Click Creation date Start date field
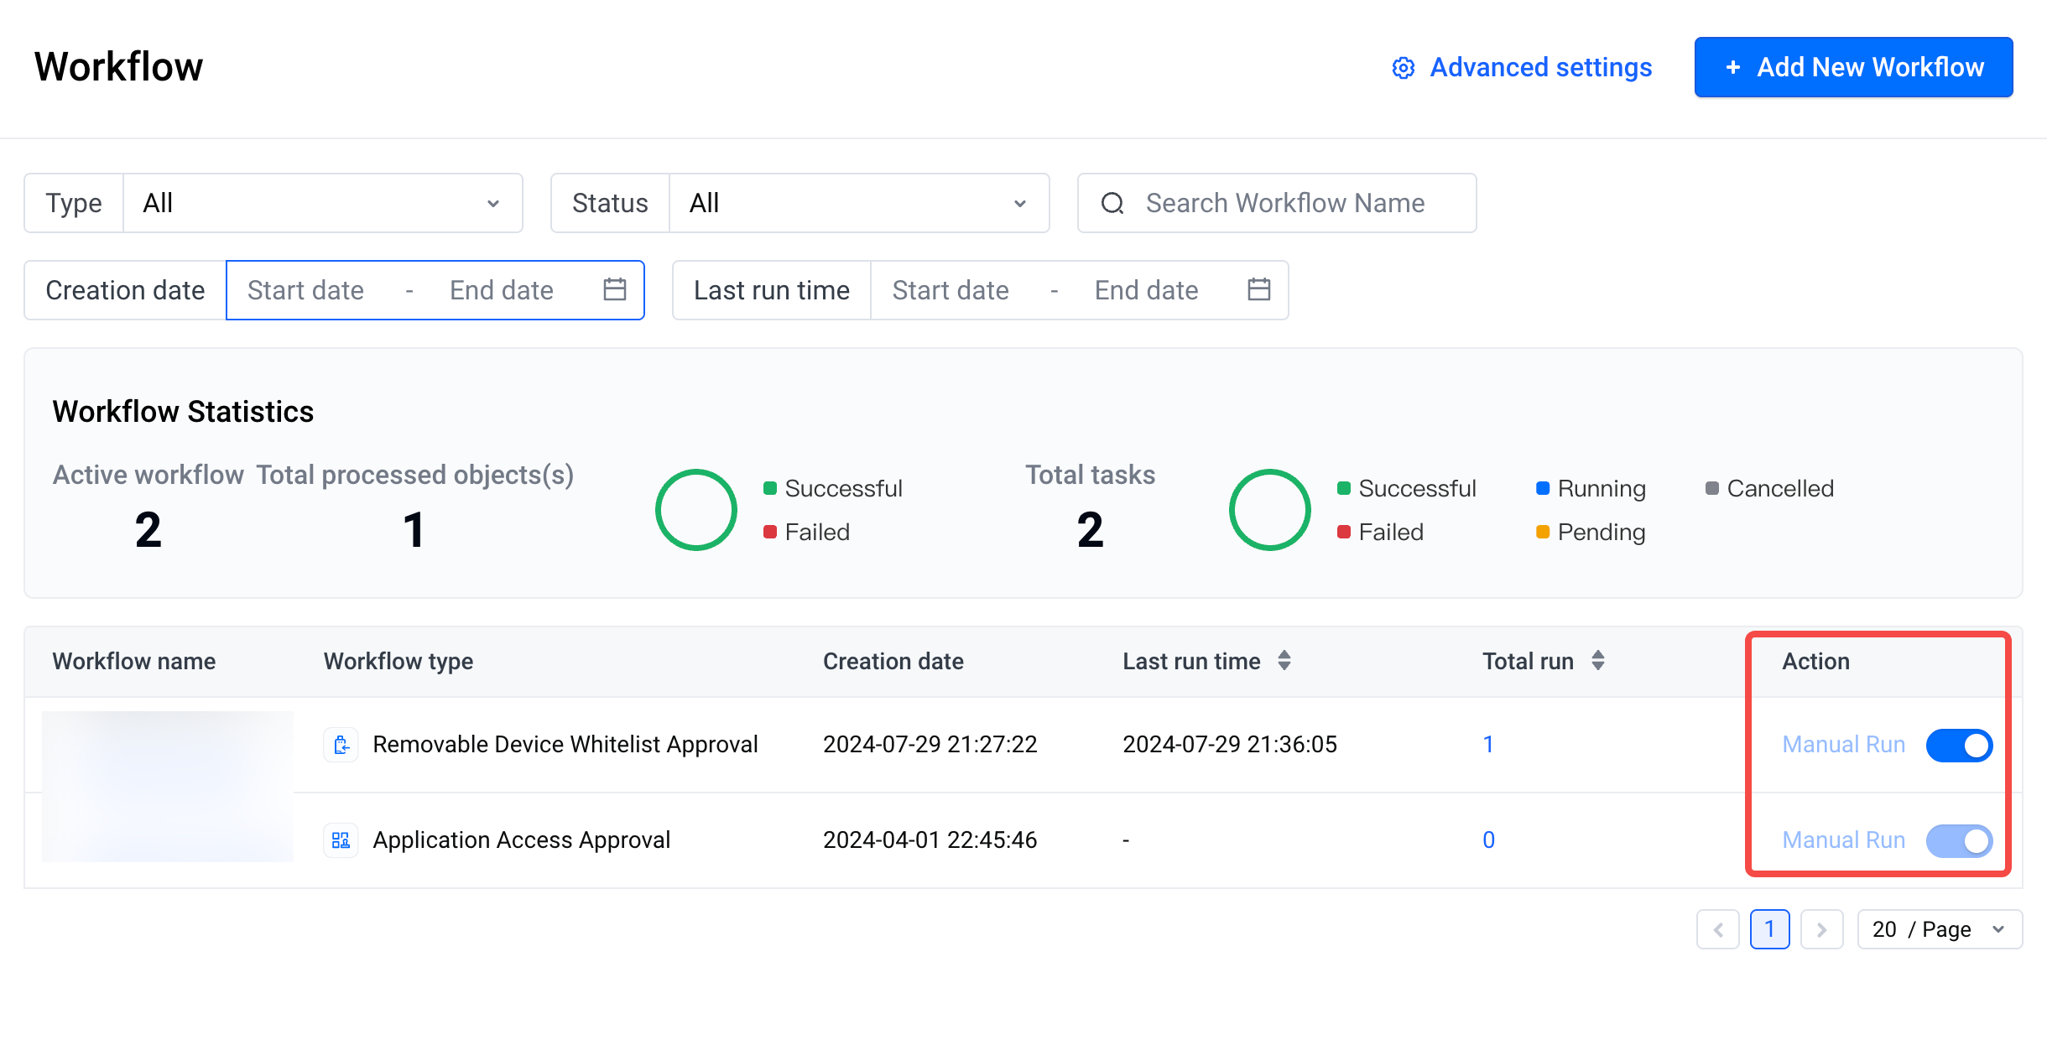 point(306,290)
